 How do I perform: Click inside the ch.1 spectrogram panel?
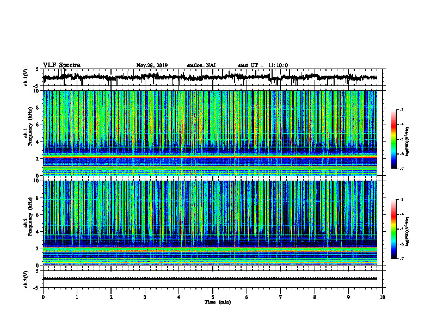pos(210,133)
